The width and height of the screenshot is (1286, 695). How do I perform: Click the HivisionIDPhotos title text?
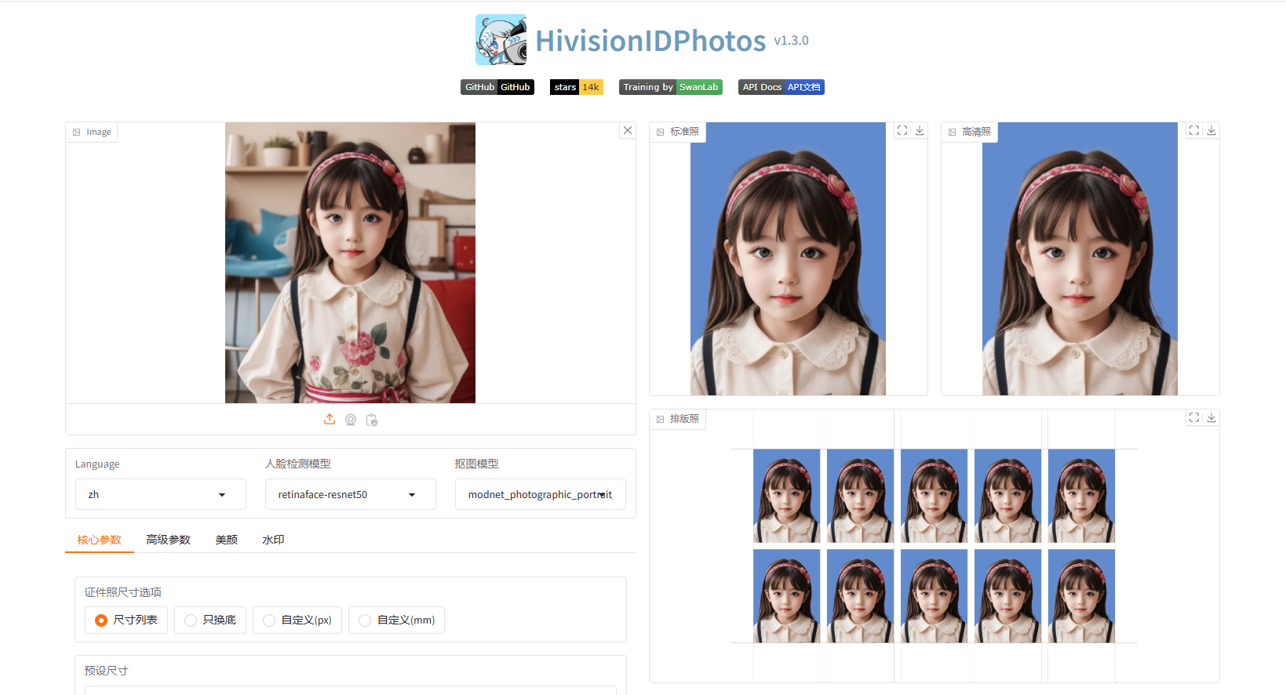click(650, 41)
